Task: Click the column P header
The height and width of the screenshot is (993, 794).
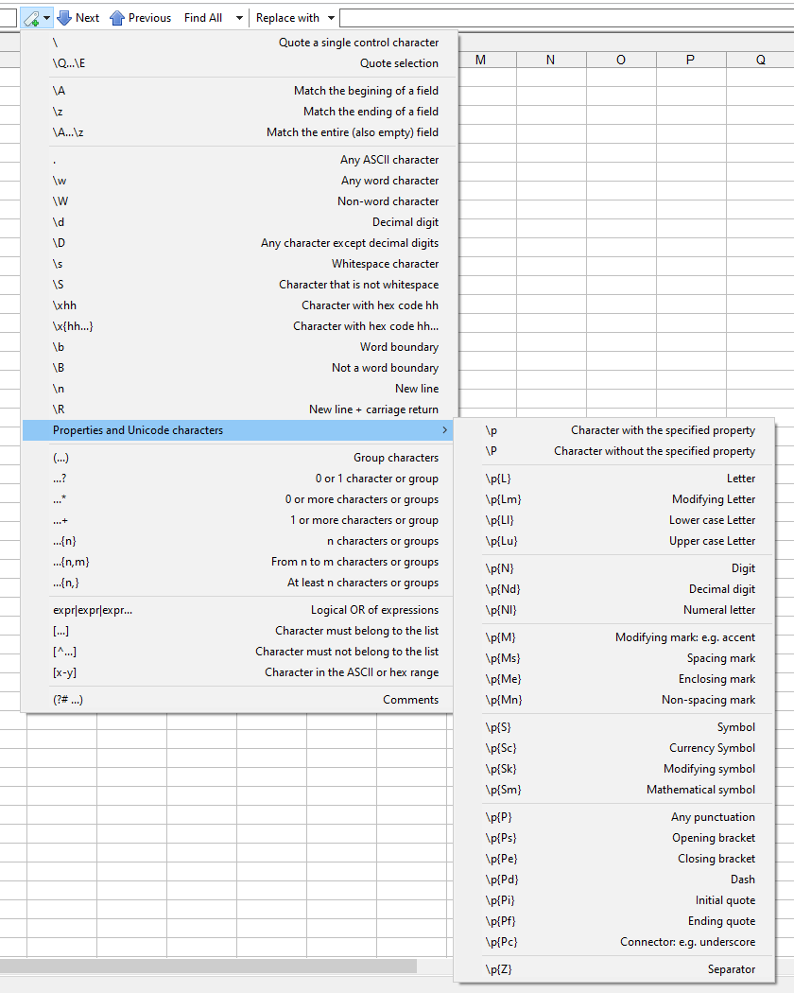Action: [691, 60]
